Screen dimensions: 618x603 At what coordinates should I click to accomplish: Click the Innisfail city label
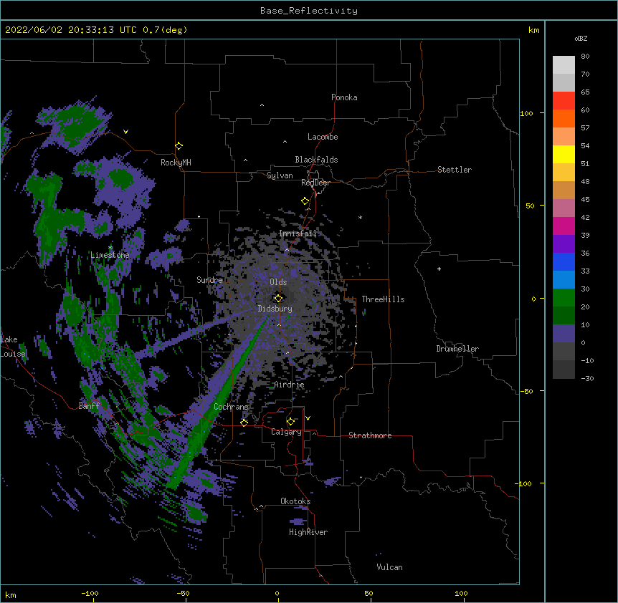click(x=298, y=233)
